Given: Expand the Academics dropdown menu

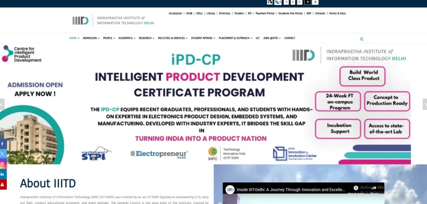Looking at the screenshot, I should click(x=127, y=38).
